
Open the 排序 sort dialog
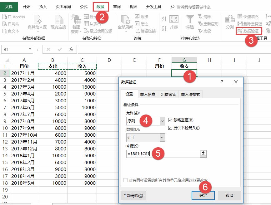click(174, 22)
